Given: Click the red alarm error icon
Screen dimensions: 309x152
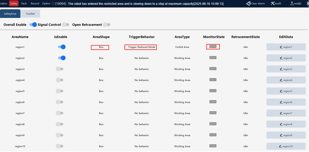Looking at the screenshot, I should point(53,4).
